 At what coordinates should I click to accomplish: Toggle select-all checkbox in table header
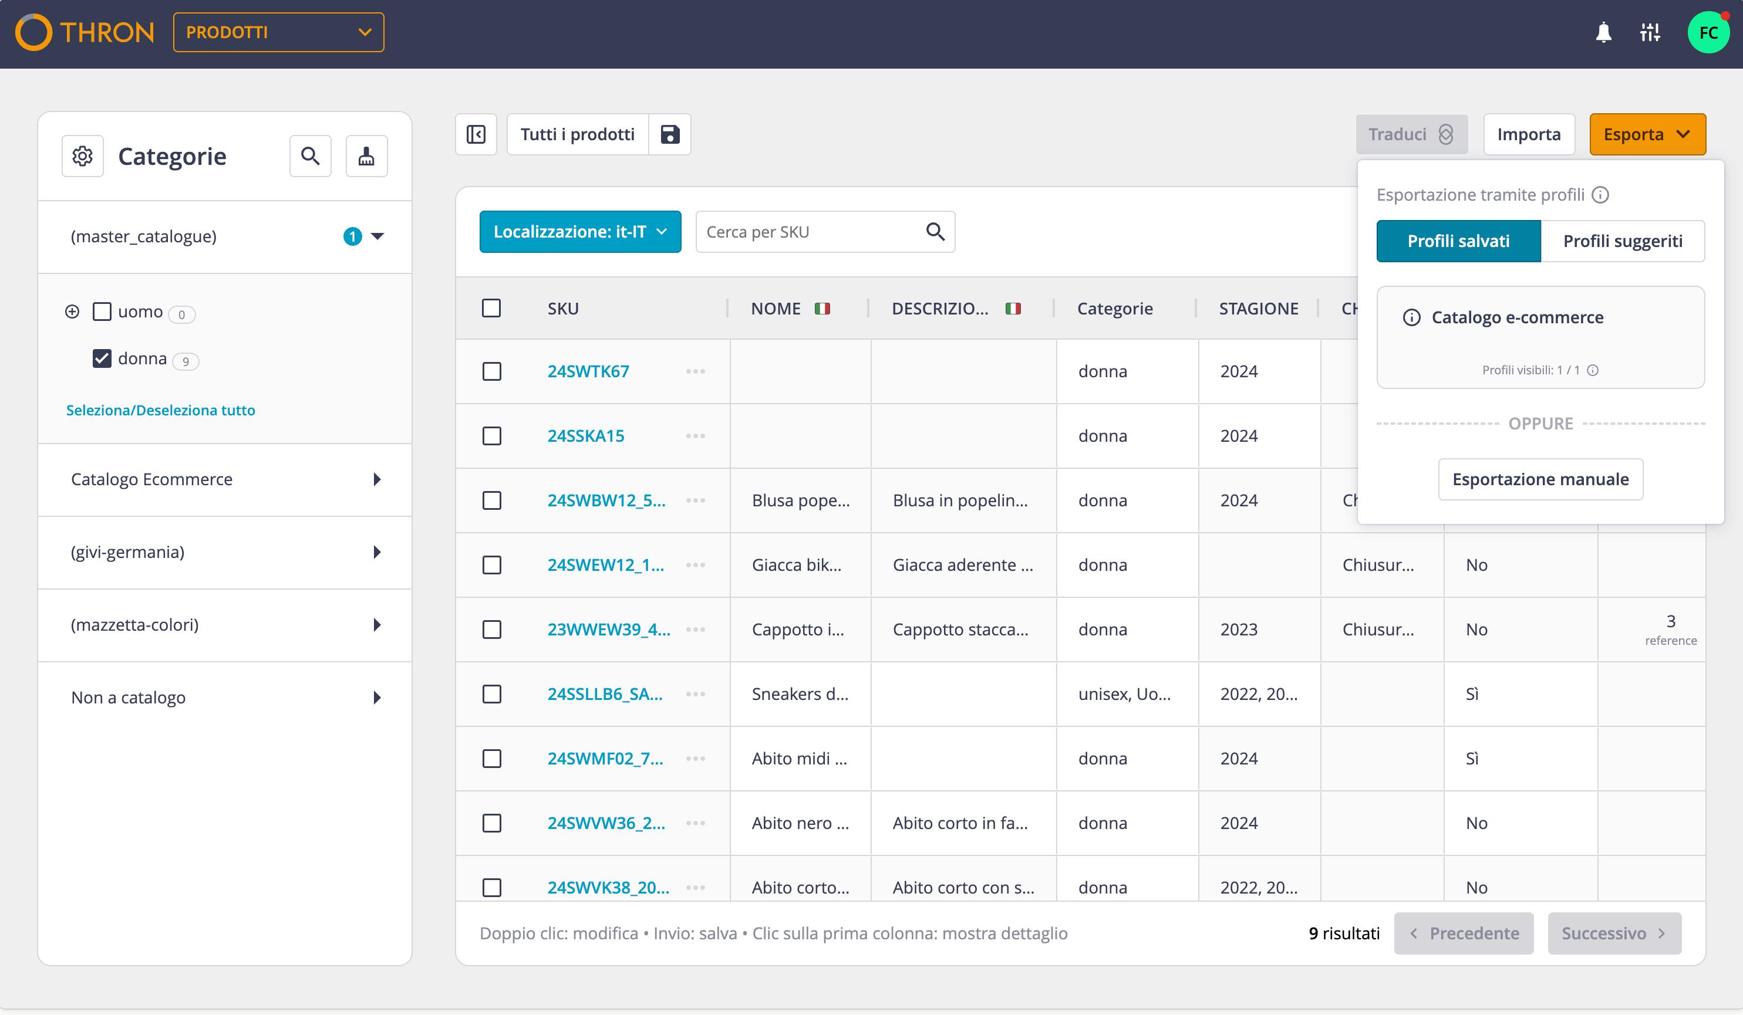[x=491, y=309]
